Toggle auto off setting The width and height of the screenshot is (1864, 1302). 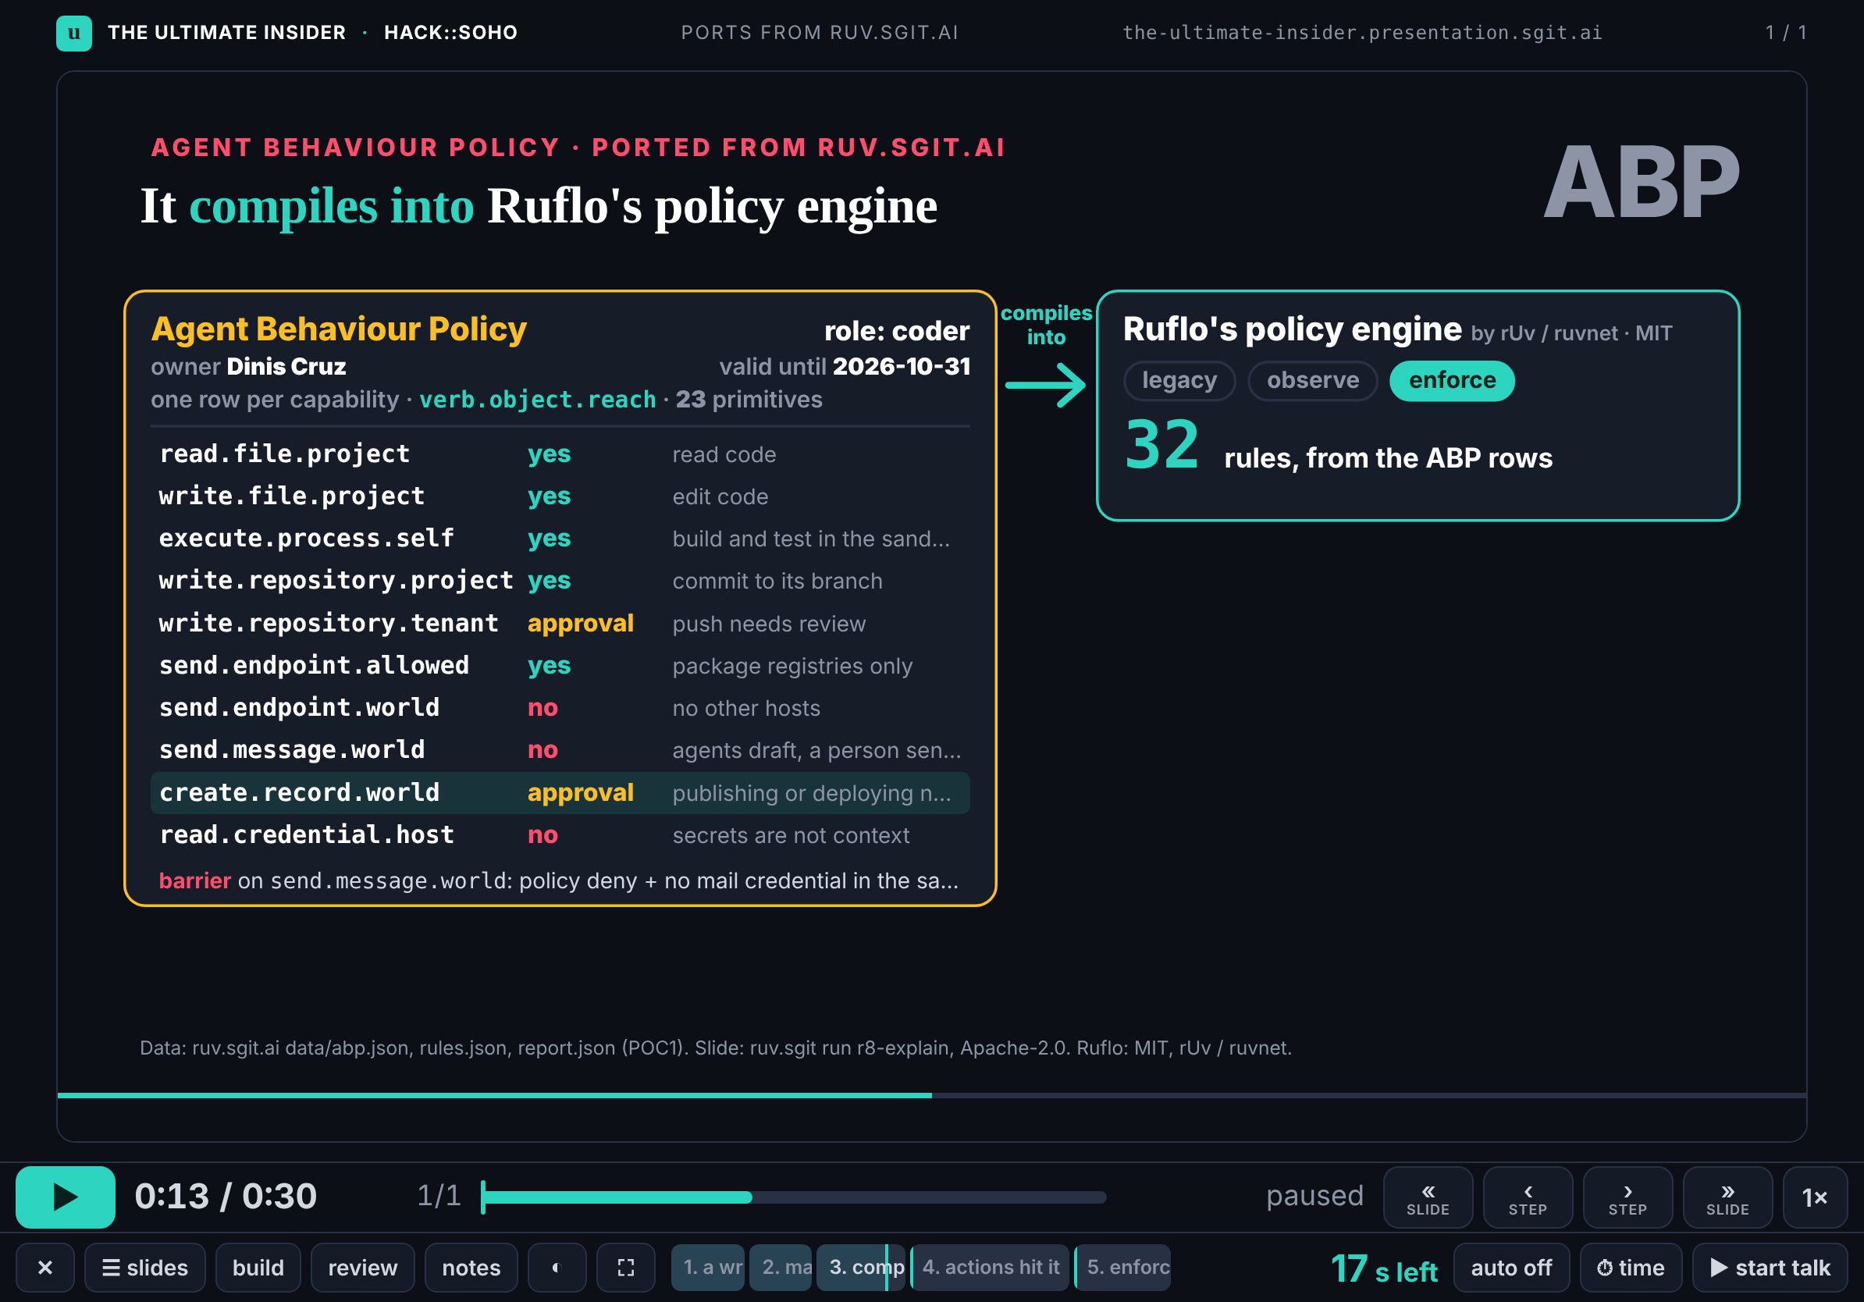[x=1511, y=1267]
